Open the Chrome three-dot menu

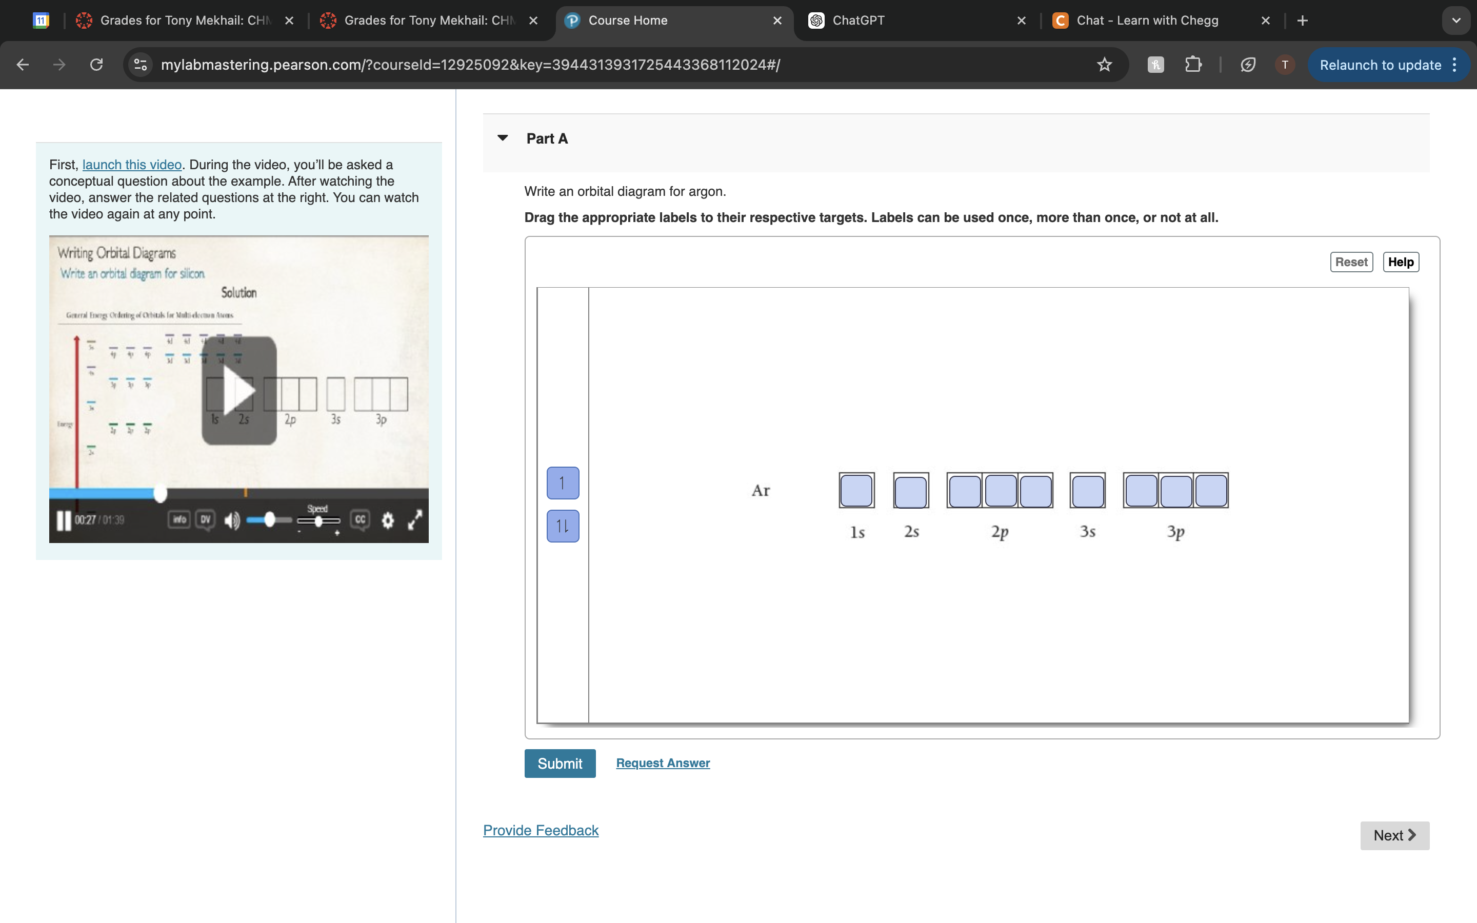[x=1454, y=65]
